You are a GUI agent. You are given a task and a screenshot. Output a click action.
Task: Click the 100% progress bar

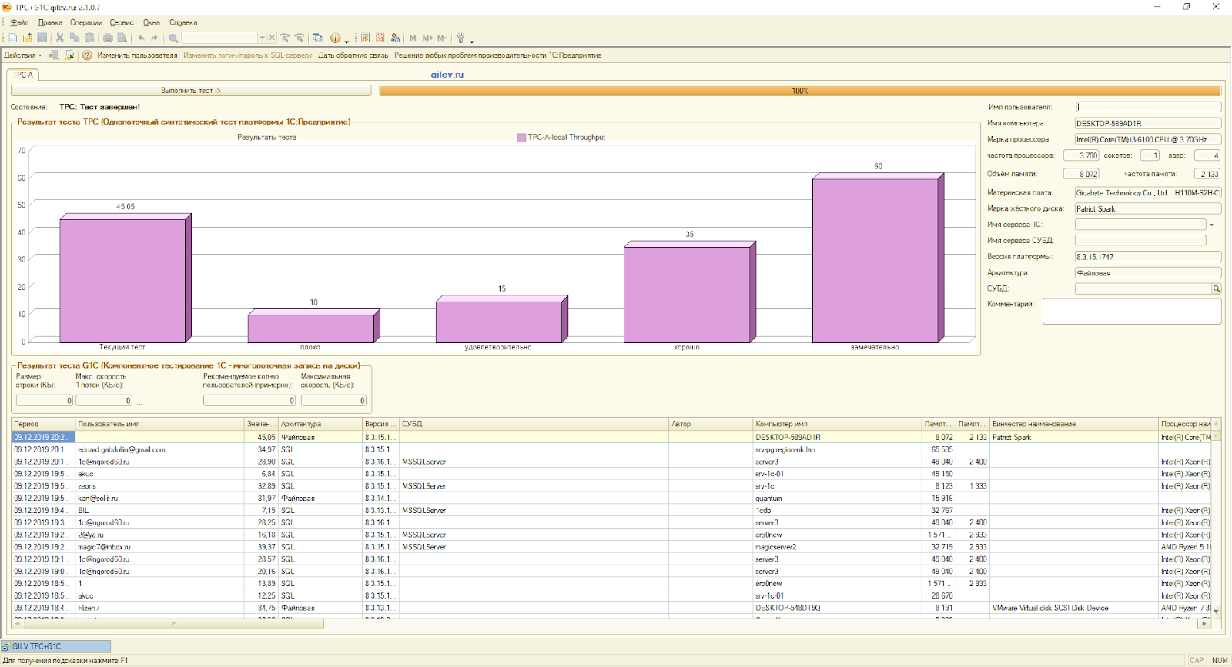(x=800, y=91)
